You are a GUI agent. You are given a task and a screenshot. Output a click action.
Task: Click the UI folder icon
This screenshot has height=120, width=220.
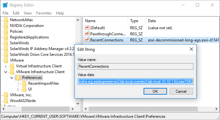click(x=24, y=89)
